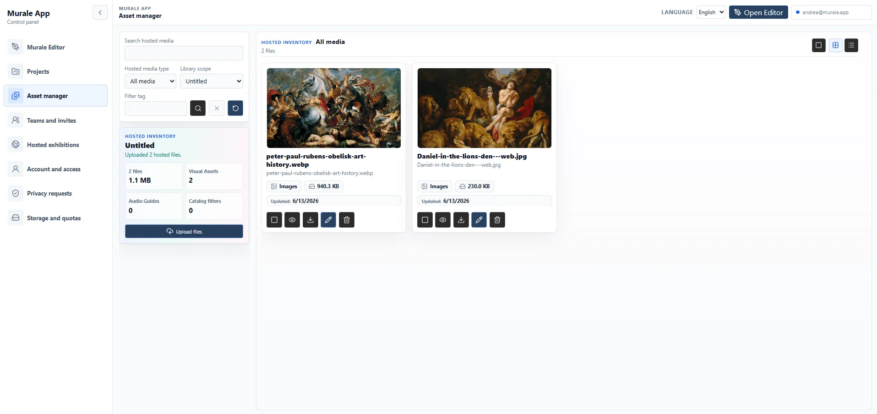Download the peter-paul-rubens file
Viewport: 877px width, 414px height.
[x=310, y=220]
